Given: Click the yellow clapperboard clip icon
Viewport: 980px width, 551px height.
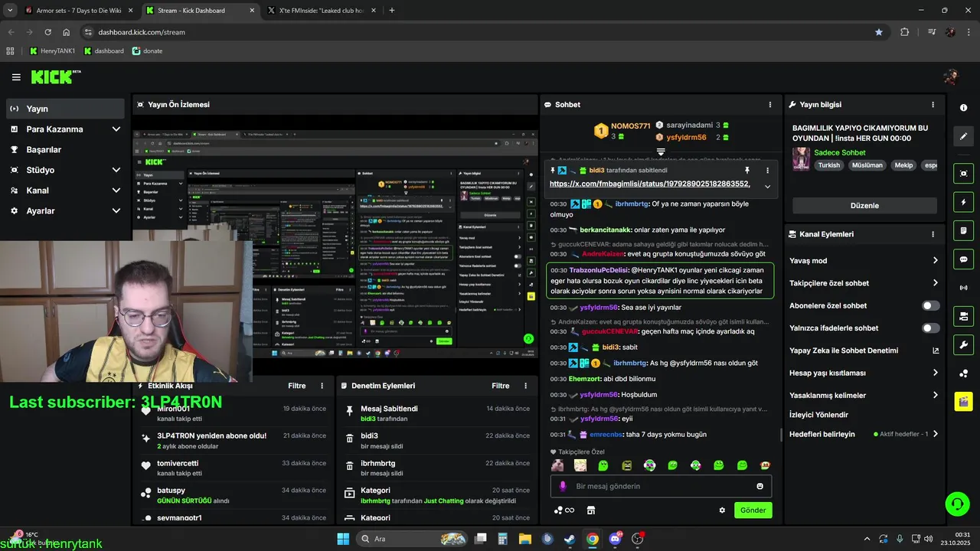Looking at the screenshot, I should pos(964,401).
